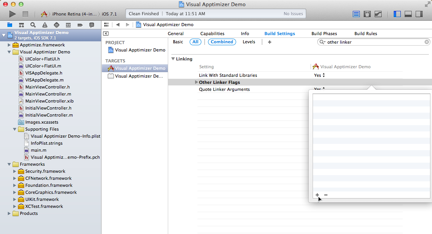This screenshot has height=234, width=432.
Task: Search build settings field
Action: coord(374,42)
